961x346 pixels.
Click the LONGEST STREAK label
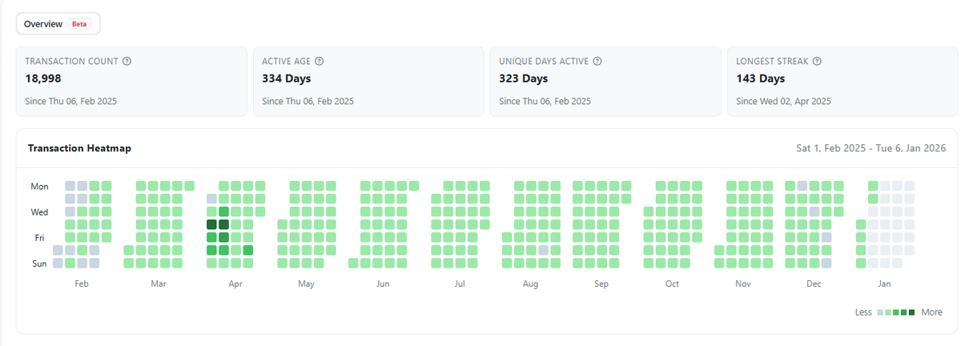point(773,61)
